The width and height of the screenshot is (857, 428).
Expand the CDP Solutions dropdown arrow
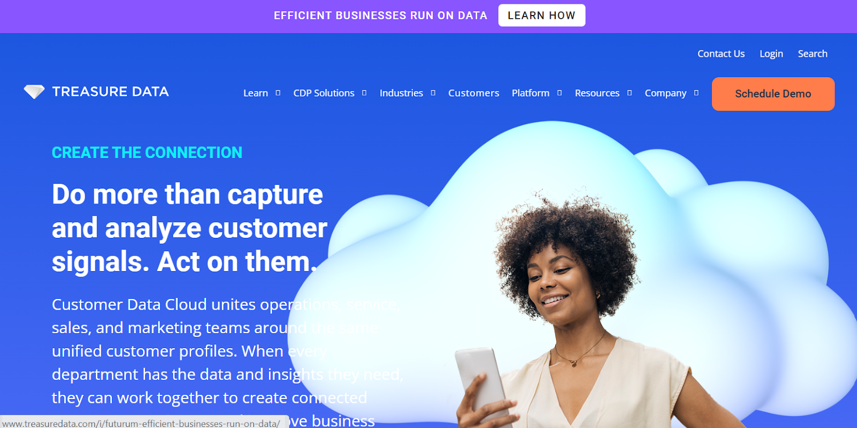coord(364,93)
